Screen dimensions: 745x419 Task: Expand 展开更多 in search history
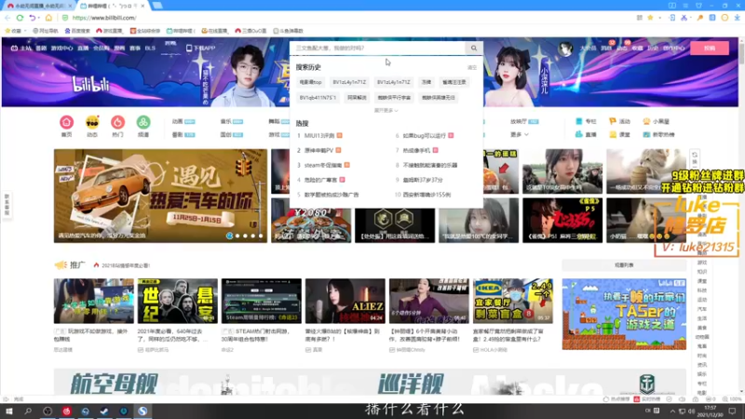386,110
